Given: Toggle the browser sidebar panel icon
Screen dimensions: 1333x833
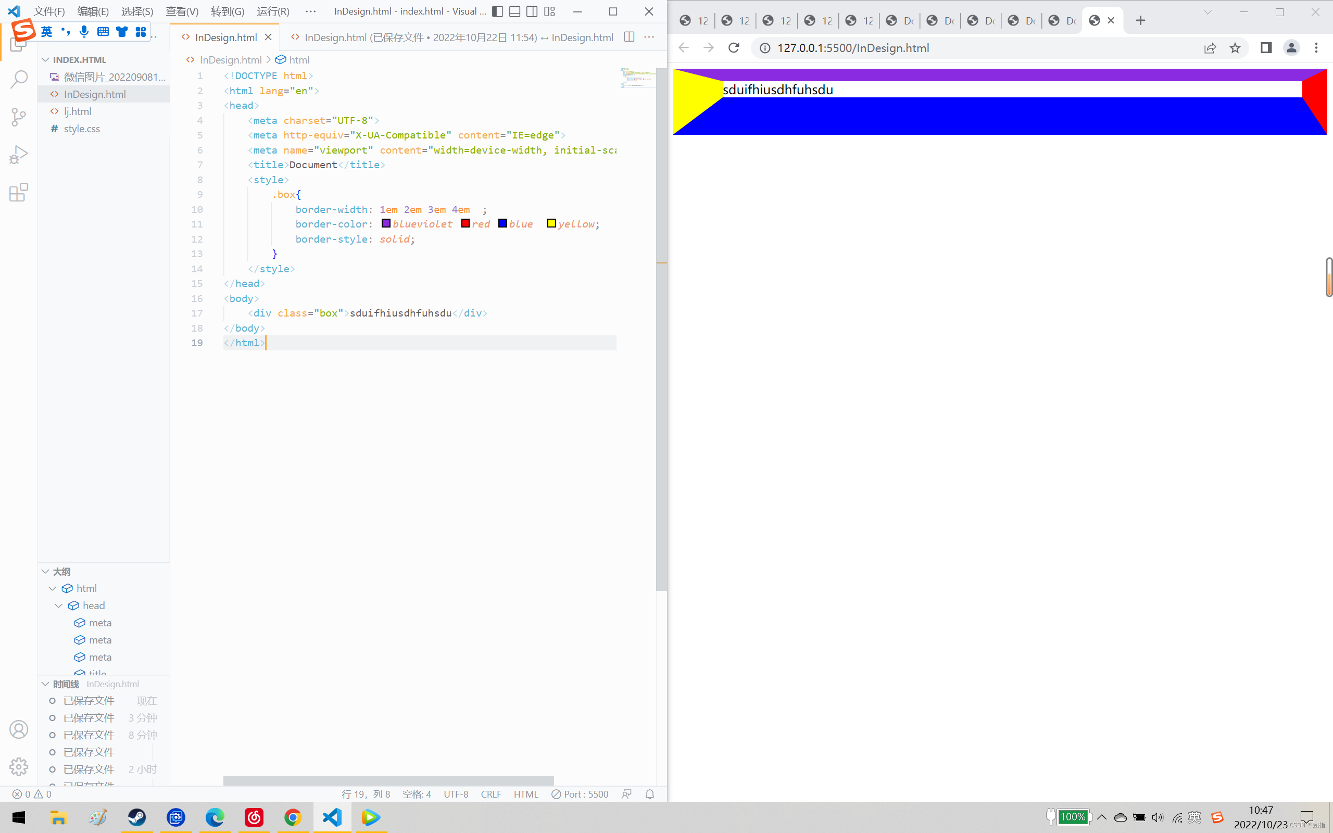Looking at the screenshot, I should click(x=1265, y=48).
